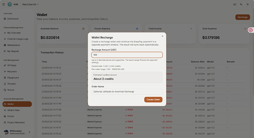This screenshot has width=254, height=138.
Task: Open What's New in sidebar
Action: tap(17, 110)
